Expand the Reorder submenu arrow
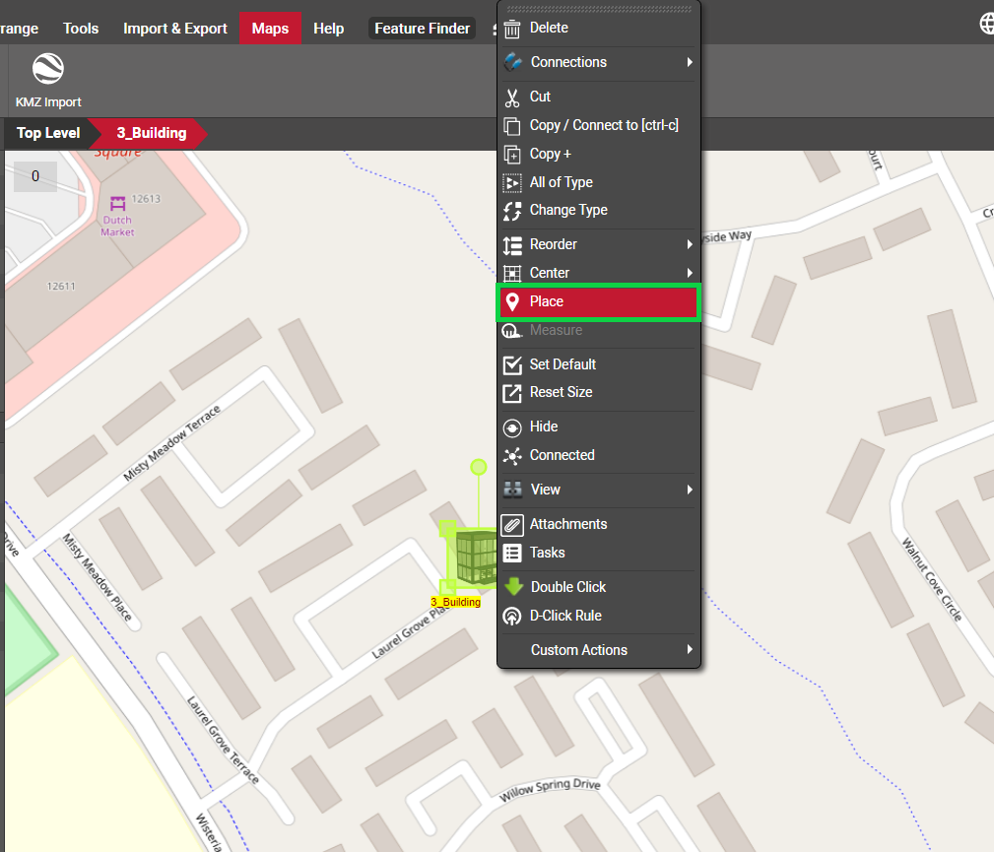This screenshot has height=852, width=994. coord(690,244)
